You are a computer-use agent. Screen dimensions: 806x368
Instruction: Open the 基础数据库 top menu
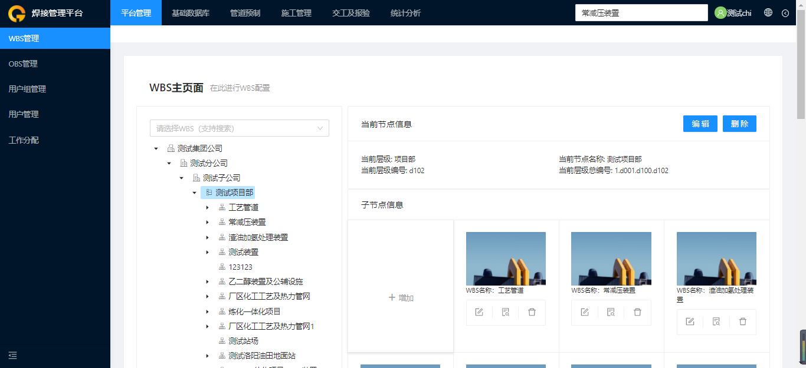191,13
